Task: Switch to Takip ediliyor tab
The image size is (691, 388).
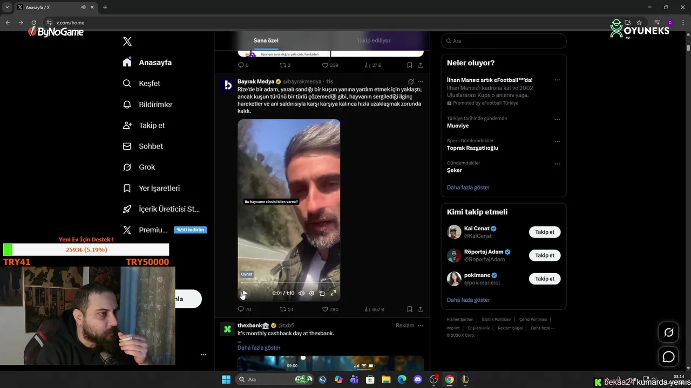Action: point(374,40)
